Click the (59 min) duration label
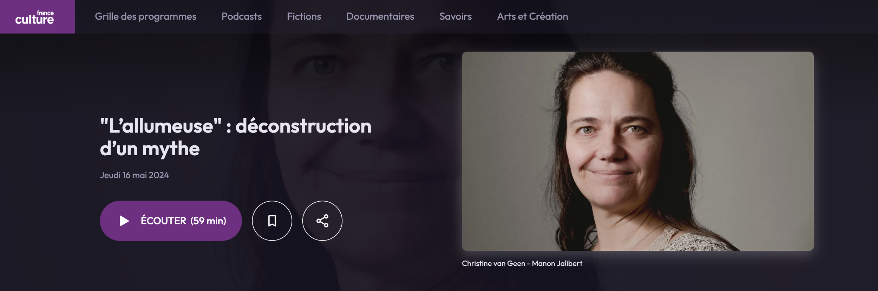 pos(208,221)
